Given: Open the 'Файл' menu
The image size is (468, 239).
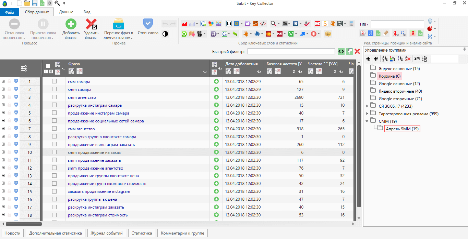Looking at the screenshot, I should 10,12.
